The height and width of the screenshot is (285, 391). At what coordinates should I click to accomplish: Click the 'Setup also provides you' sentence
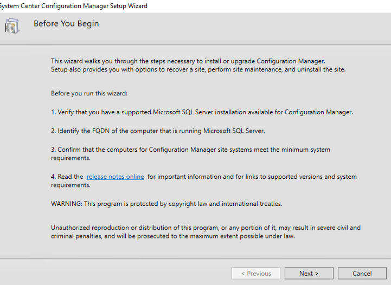coord(198,69)
